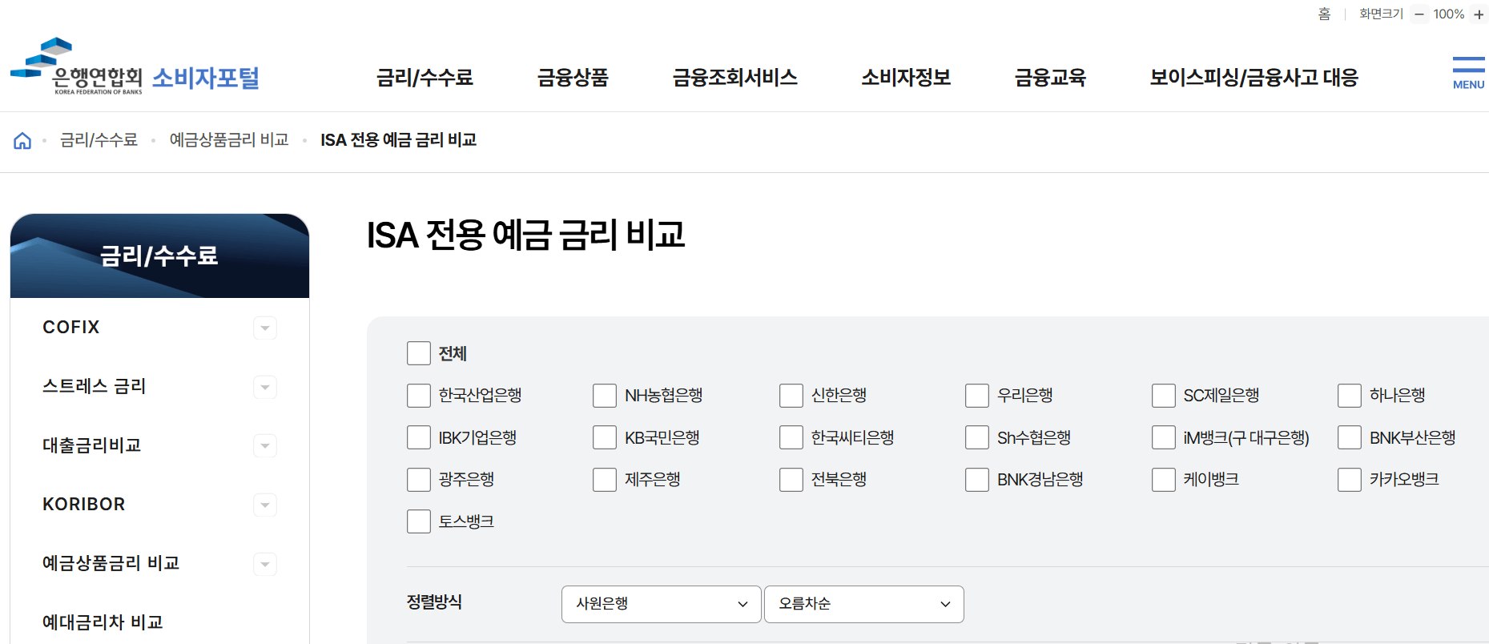Click 금리/수수료 in the breadcrumb
The image size is (1489, 644).
coord(99,139)
